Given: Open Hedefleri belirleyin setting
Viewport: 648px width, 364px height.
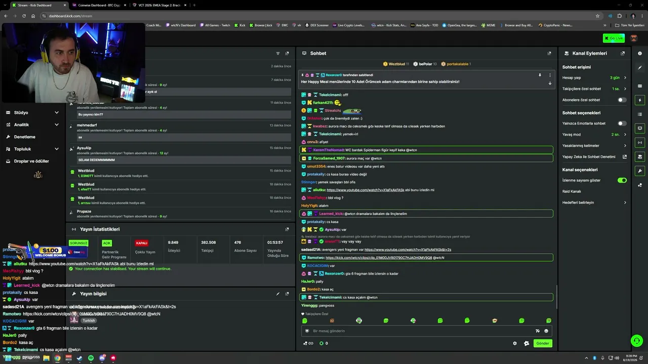Looking at the screenshot, I should (x=594, y=203).
